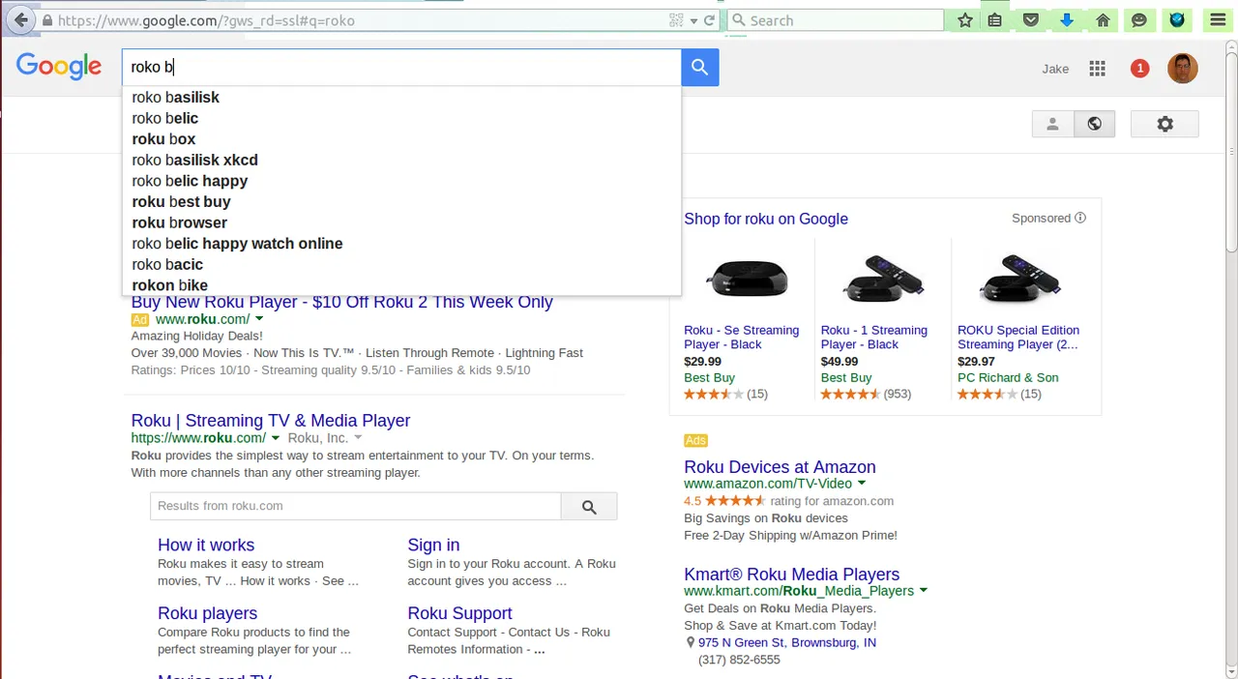
Task: Click the PC Richard & Son seller
Action: [x=1008, y=378]
